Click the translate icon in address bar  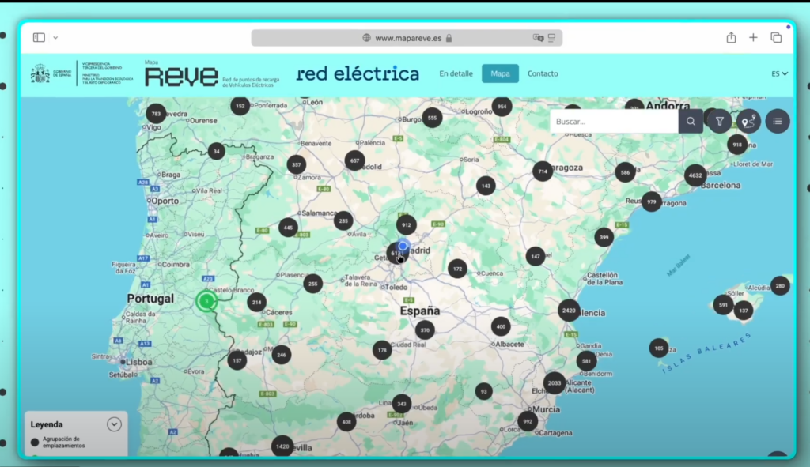click(x=538, y=37)
